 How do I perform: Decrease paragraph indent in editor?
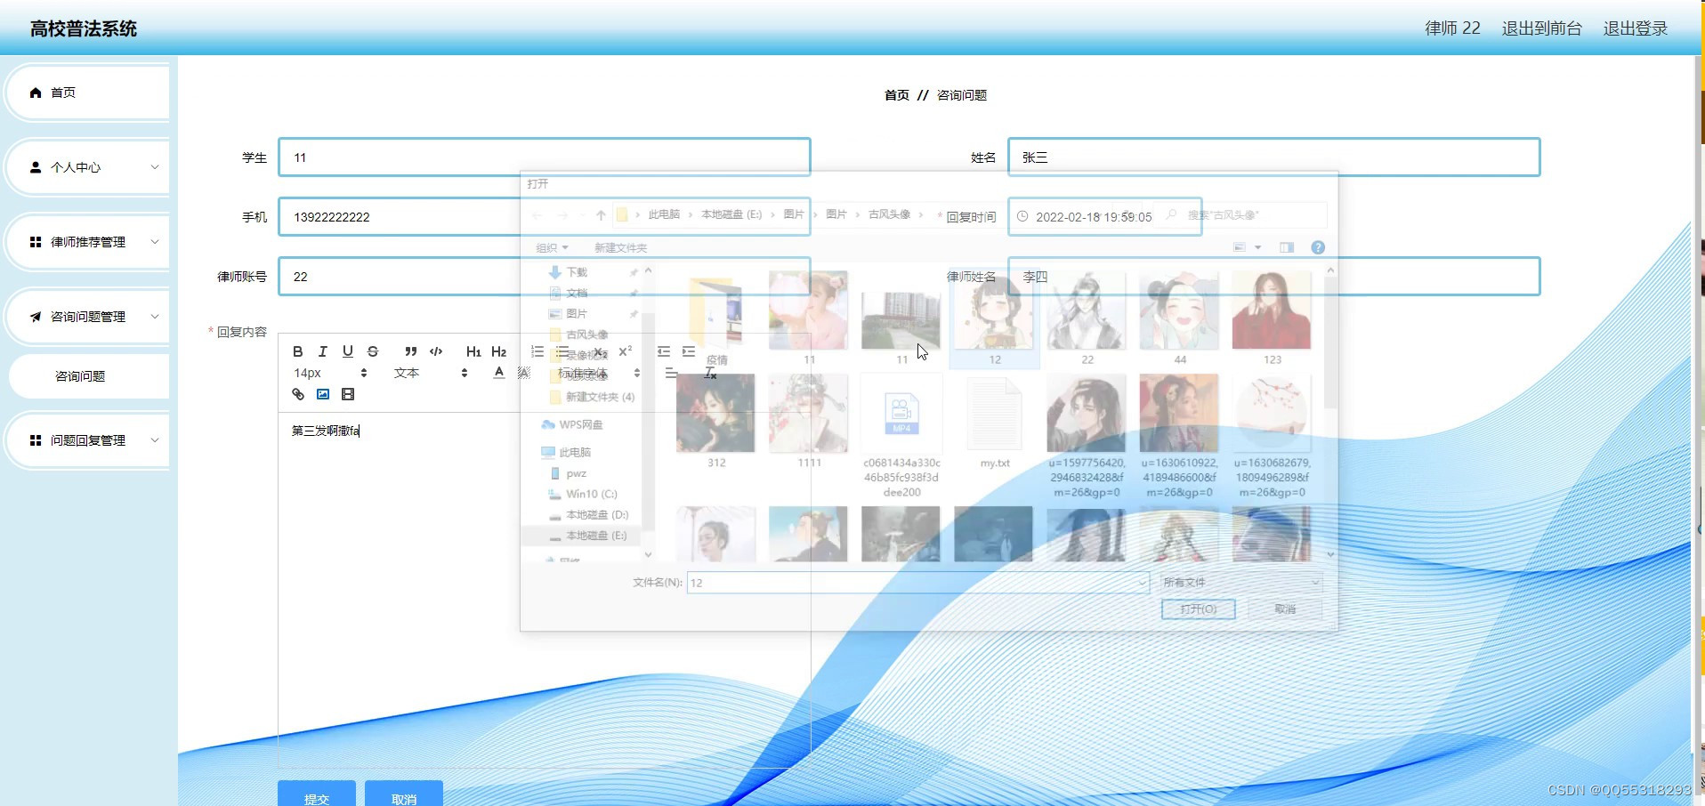pos(664,351)
